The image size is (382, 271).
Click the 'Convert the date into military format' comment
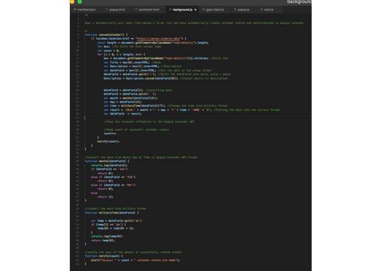point(116,208)
